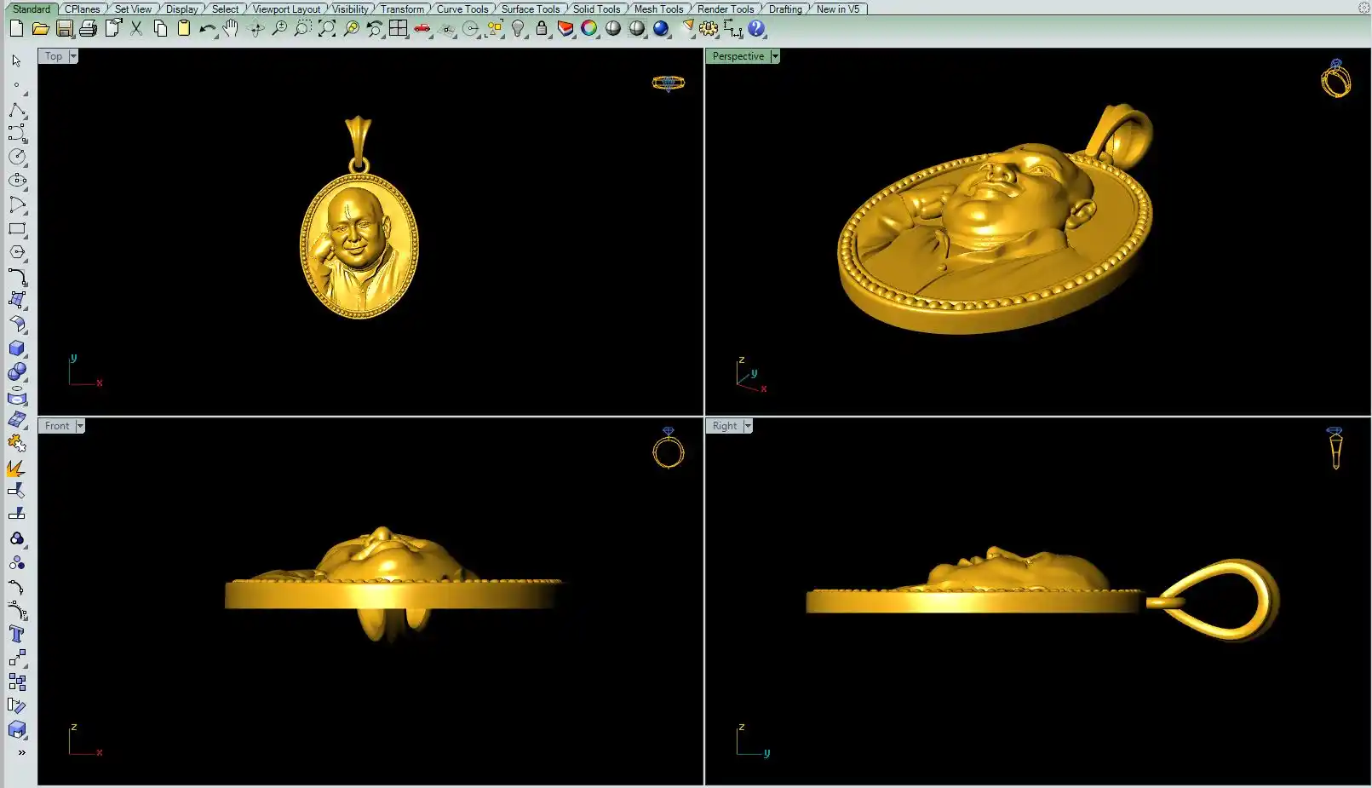Toggle the lock objects padlock icon
The height and width of the screenshot is (788, 1372).
[541, 28]
